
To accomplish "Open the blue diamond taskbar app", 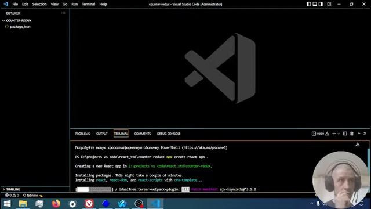I will (x=106, y=204).
